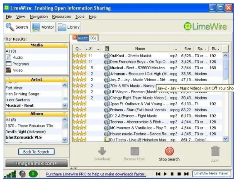The height and width of the screenshot is (180, 236).
Task: Select the OutKast - Ghetto Musick result
Action: click(x=139, y=56)
